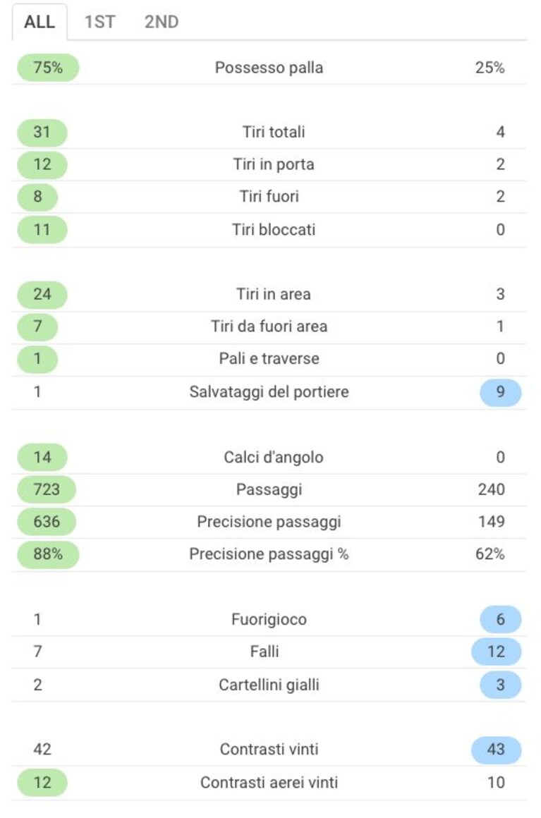Click the green 8 Tiri fuori badge
Viewport: 541px width, 818px height.
(37, 197)
